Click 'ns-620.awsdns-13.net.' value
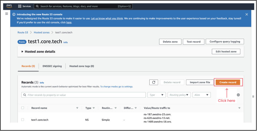The height and width of the screenshot is (131, 257). [x=157, y=118]
